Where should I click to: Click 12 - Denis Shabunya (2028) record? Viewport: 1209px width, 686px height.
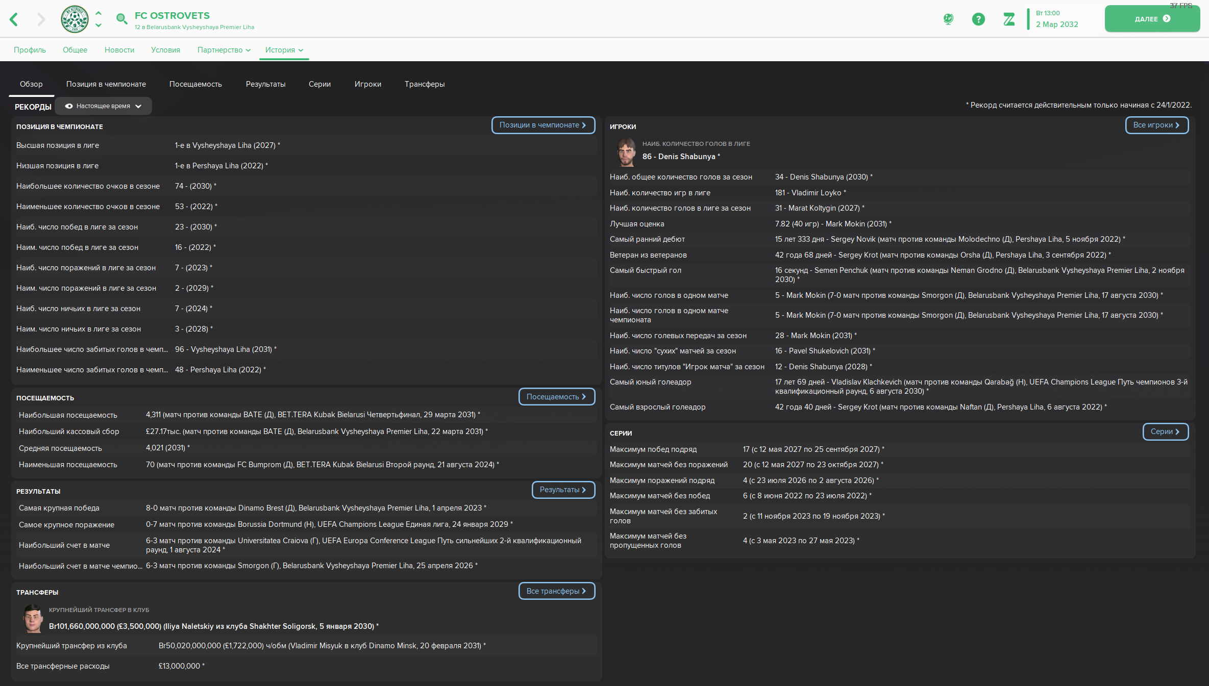pos(823,367)
